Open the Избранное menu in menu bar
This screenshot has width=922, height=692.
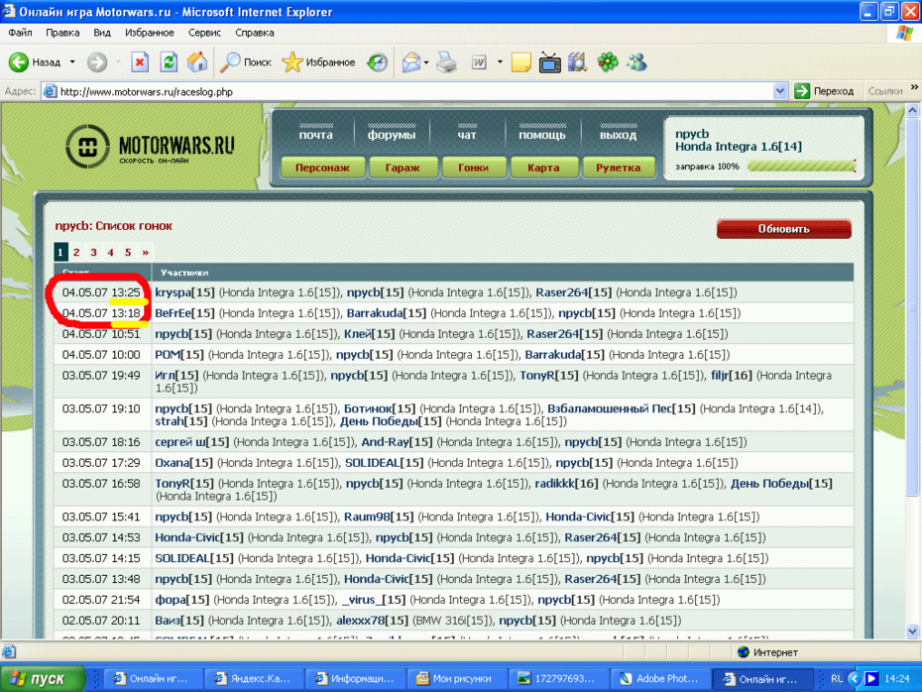[149, 33]
